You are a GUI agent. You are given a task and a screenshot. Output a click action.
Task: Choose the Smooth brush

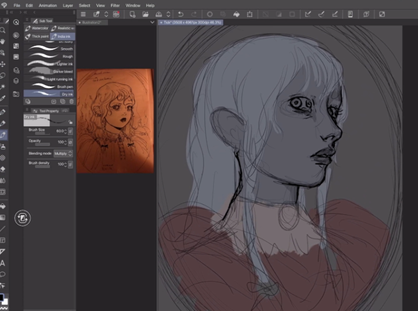[x=49, y=49]
